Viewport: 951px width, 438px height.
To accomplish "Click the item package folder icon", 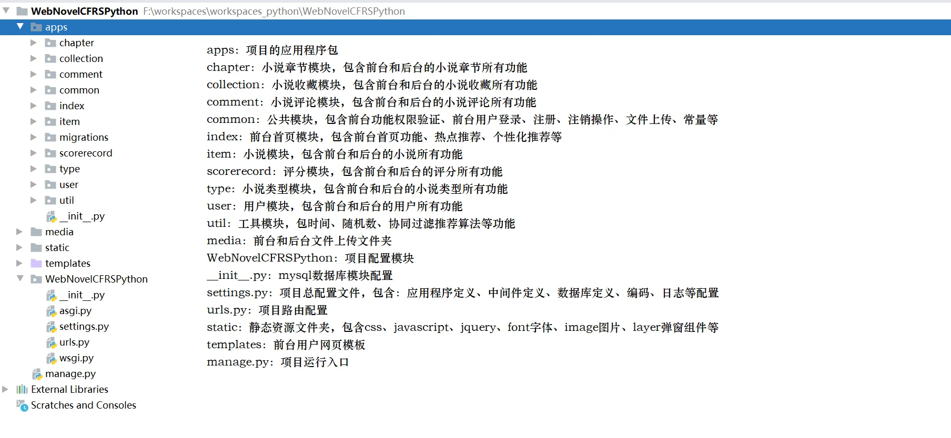I will tap(50, 121).
